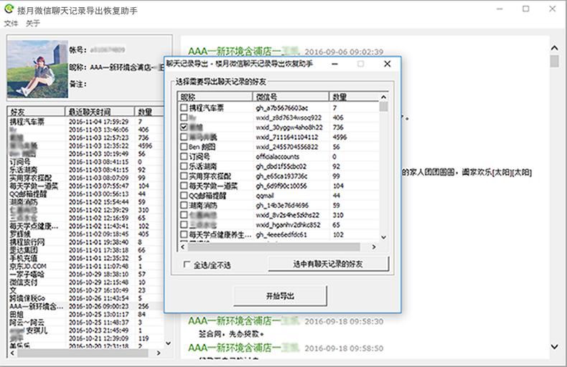This screenshot has height=367, width=567.
Task: Click chat pane scroll-up arrow
Action: pos(554,48)
